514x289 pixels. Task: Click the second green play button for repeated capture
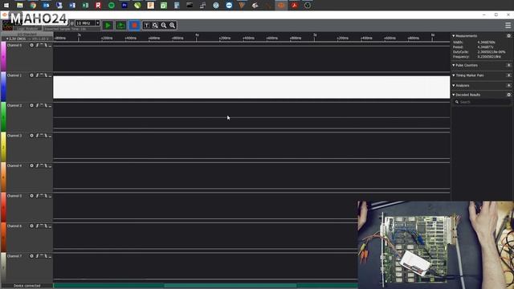(121, 25)
